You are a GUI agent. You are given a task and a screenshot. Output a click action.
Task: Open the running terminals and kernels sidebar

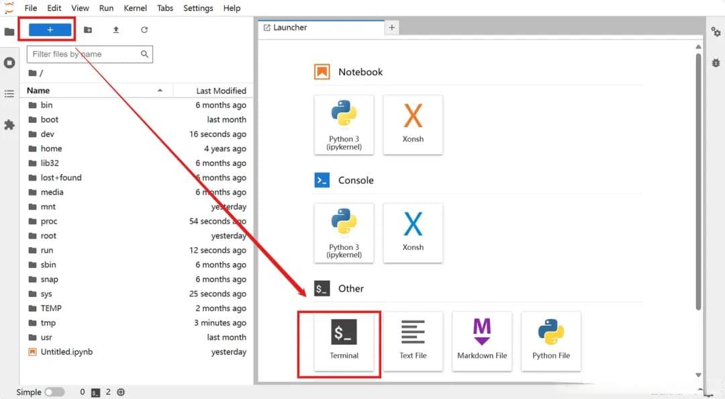9,62
